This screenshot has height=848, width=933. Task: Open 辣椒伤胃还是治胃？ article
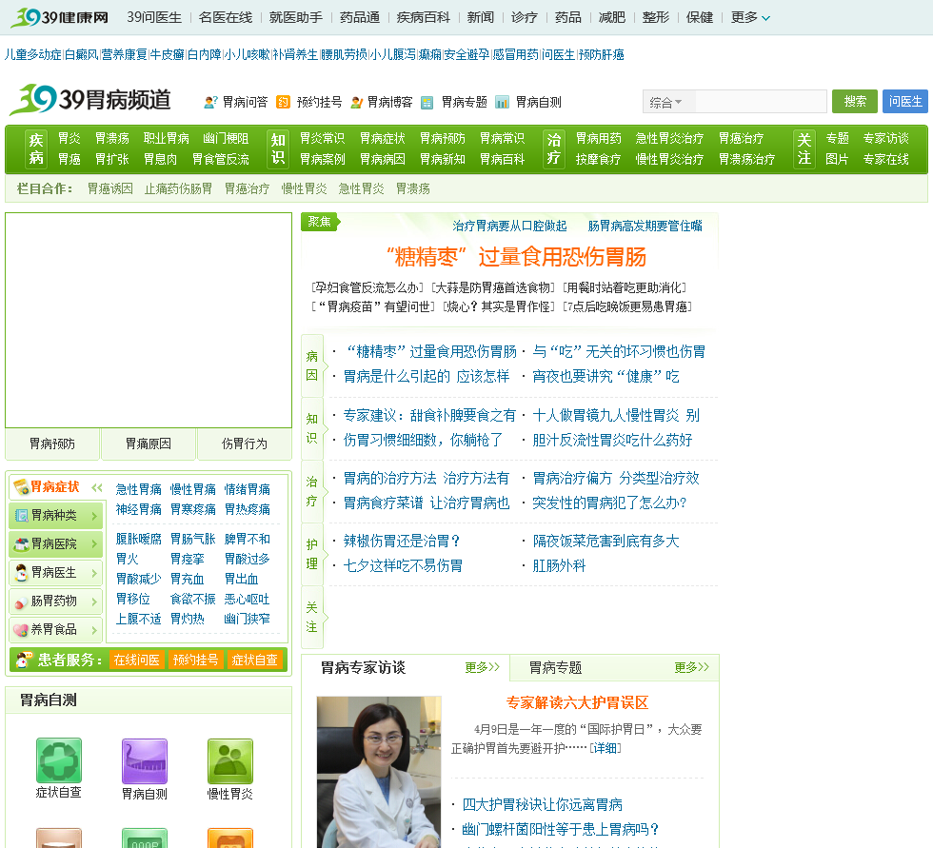click(402, 542)
